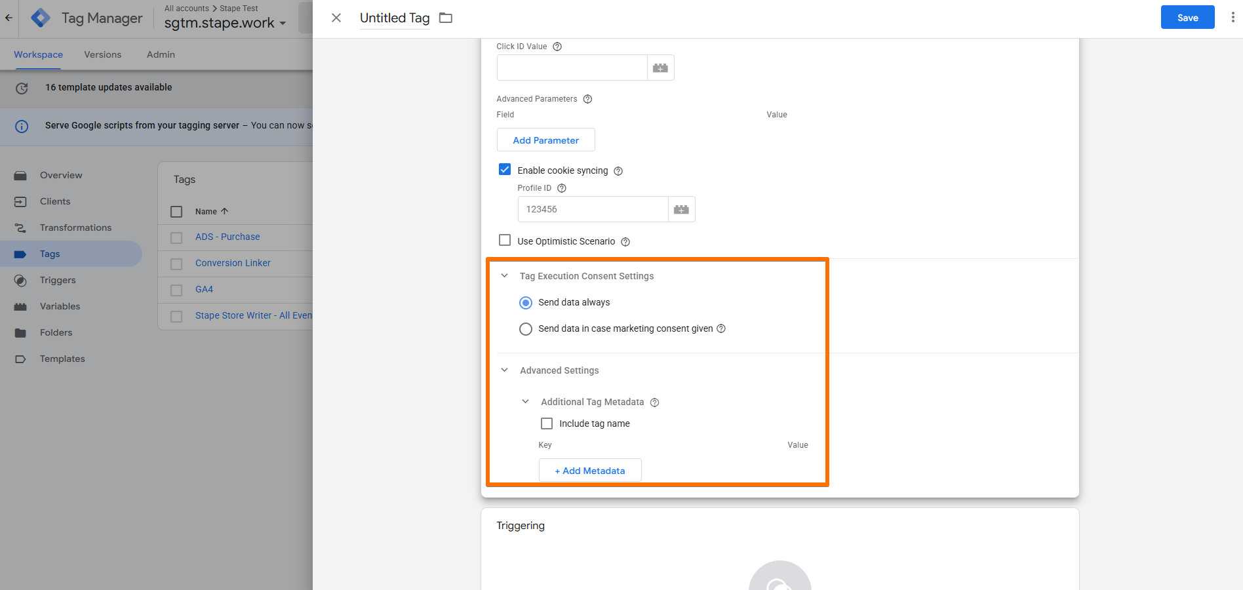Image resolution: width=1243 pixels, height=590 pixels.
Task: Open the Conversion Linker tag
Action: [233, 263]
